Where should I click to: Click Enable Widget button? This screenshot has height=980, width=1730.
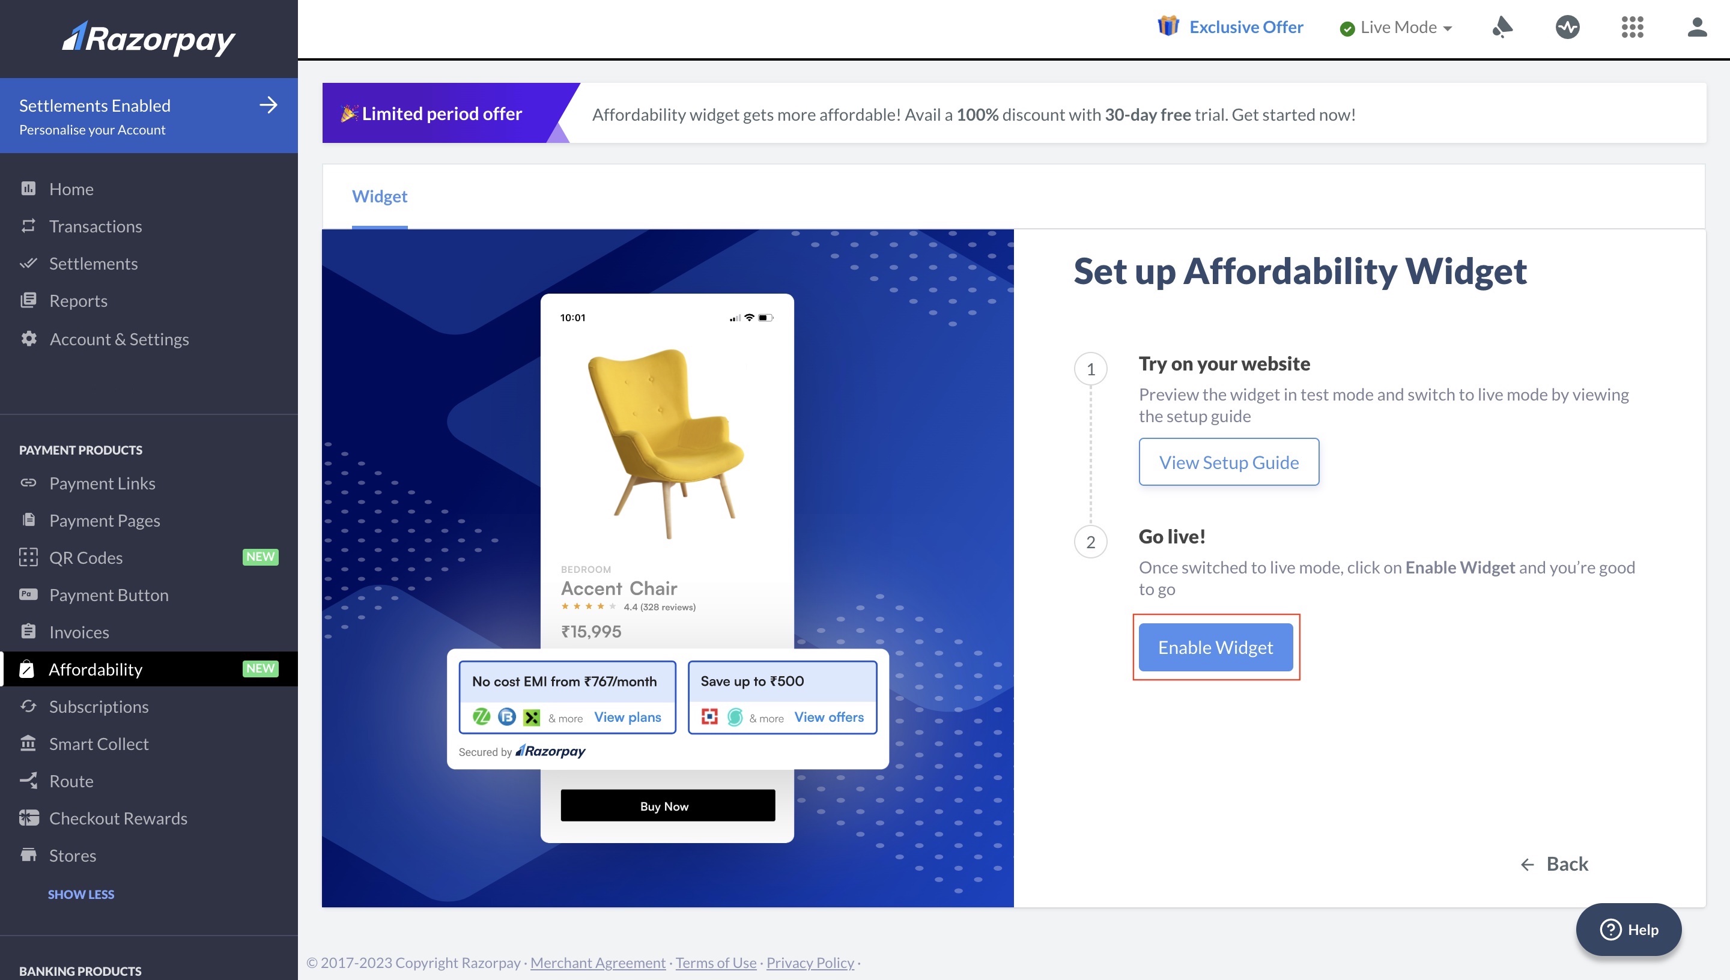(x=1216, y=646)
